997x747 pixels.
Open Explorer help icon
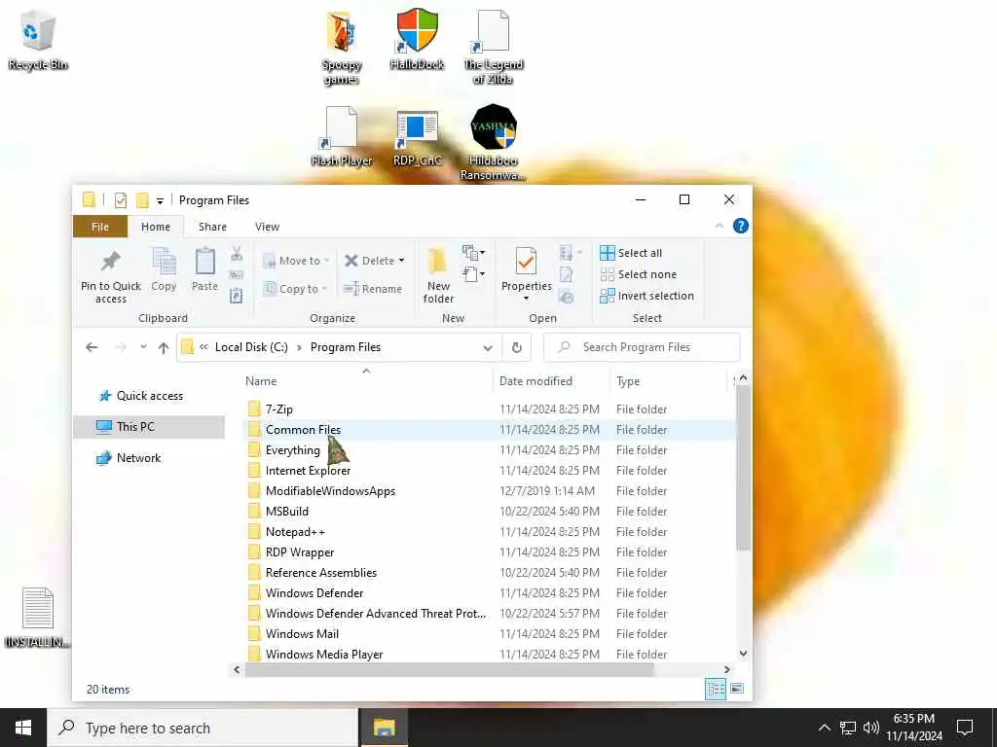tap(741, 226)
